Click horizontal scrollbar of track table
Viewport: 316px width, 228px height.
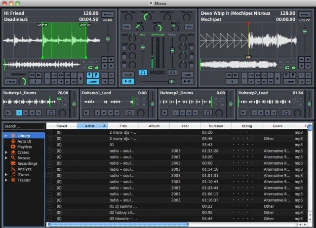click(x=118, y=225)
